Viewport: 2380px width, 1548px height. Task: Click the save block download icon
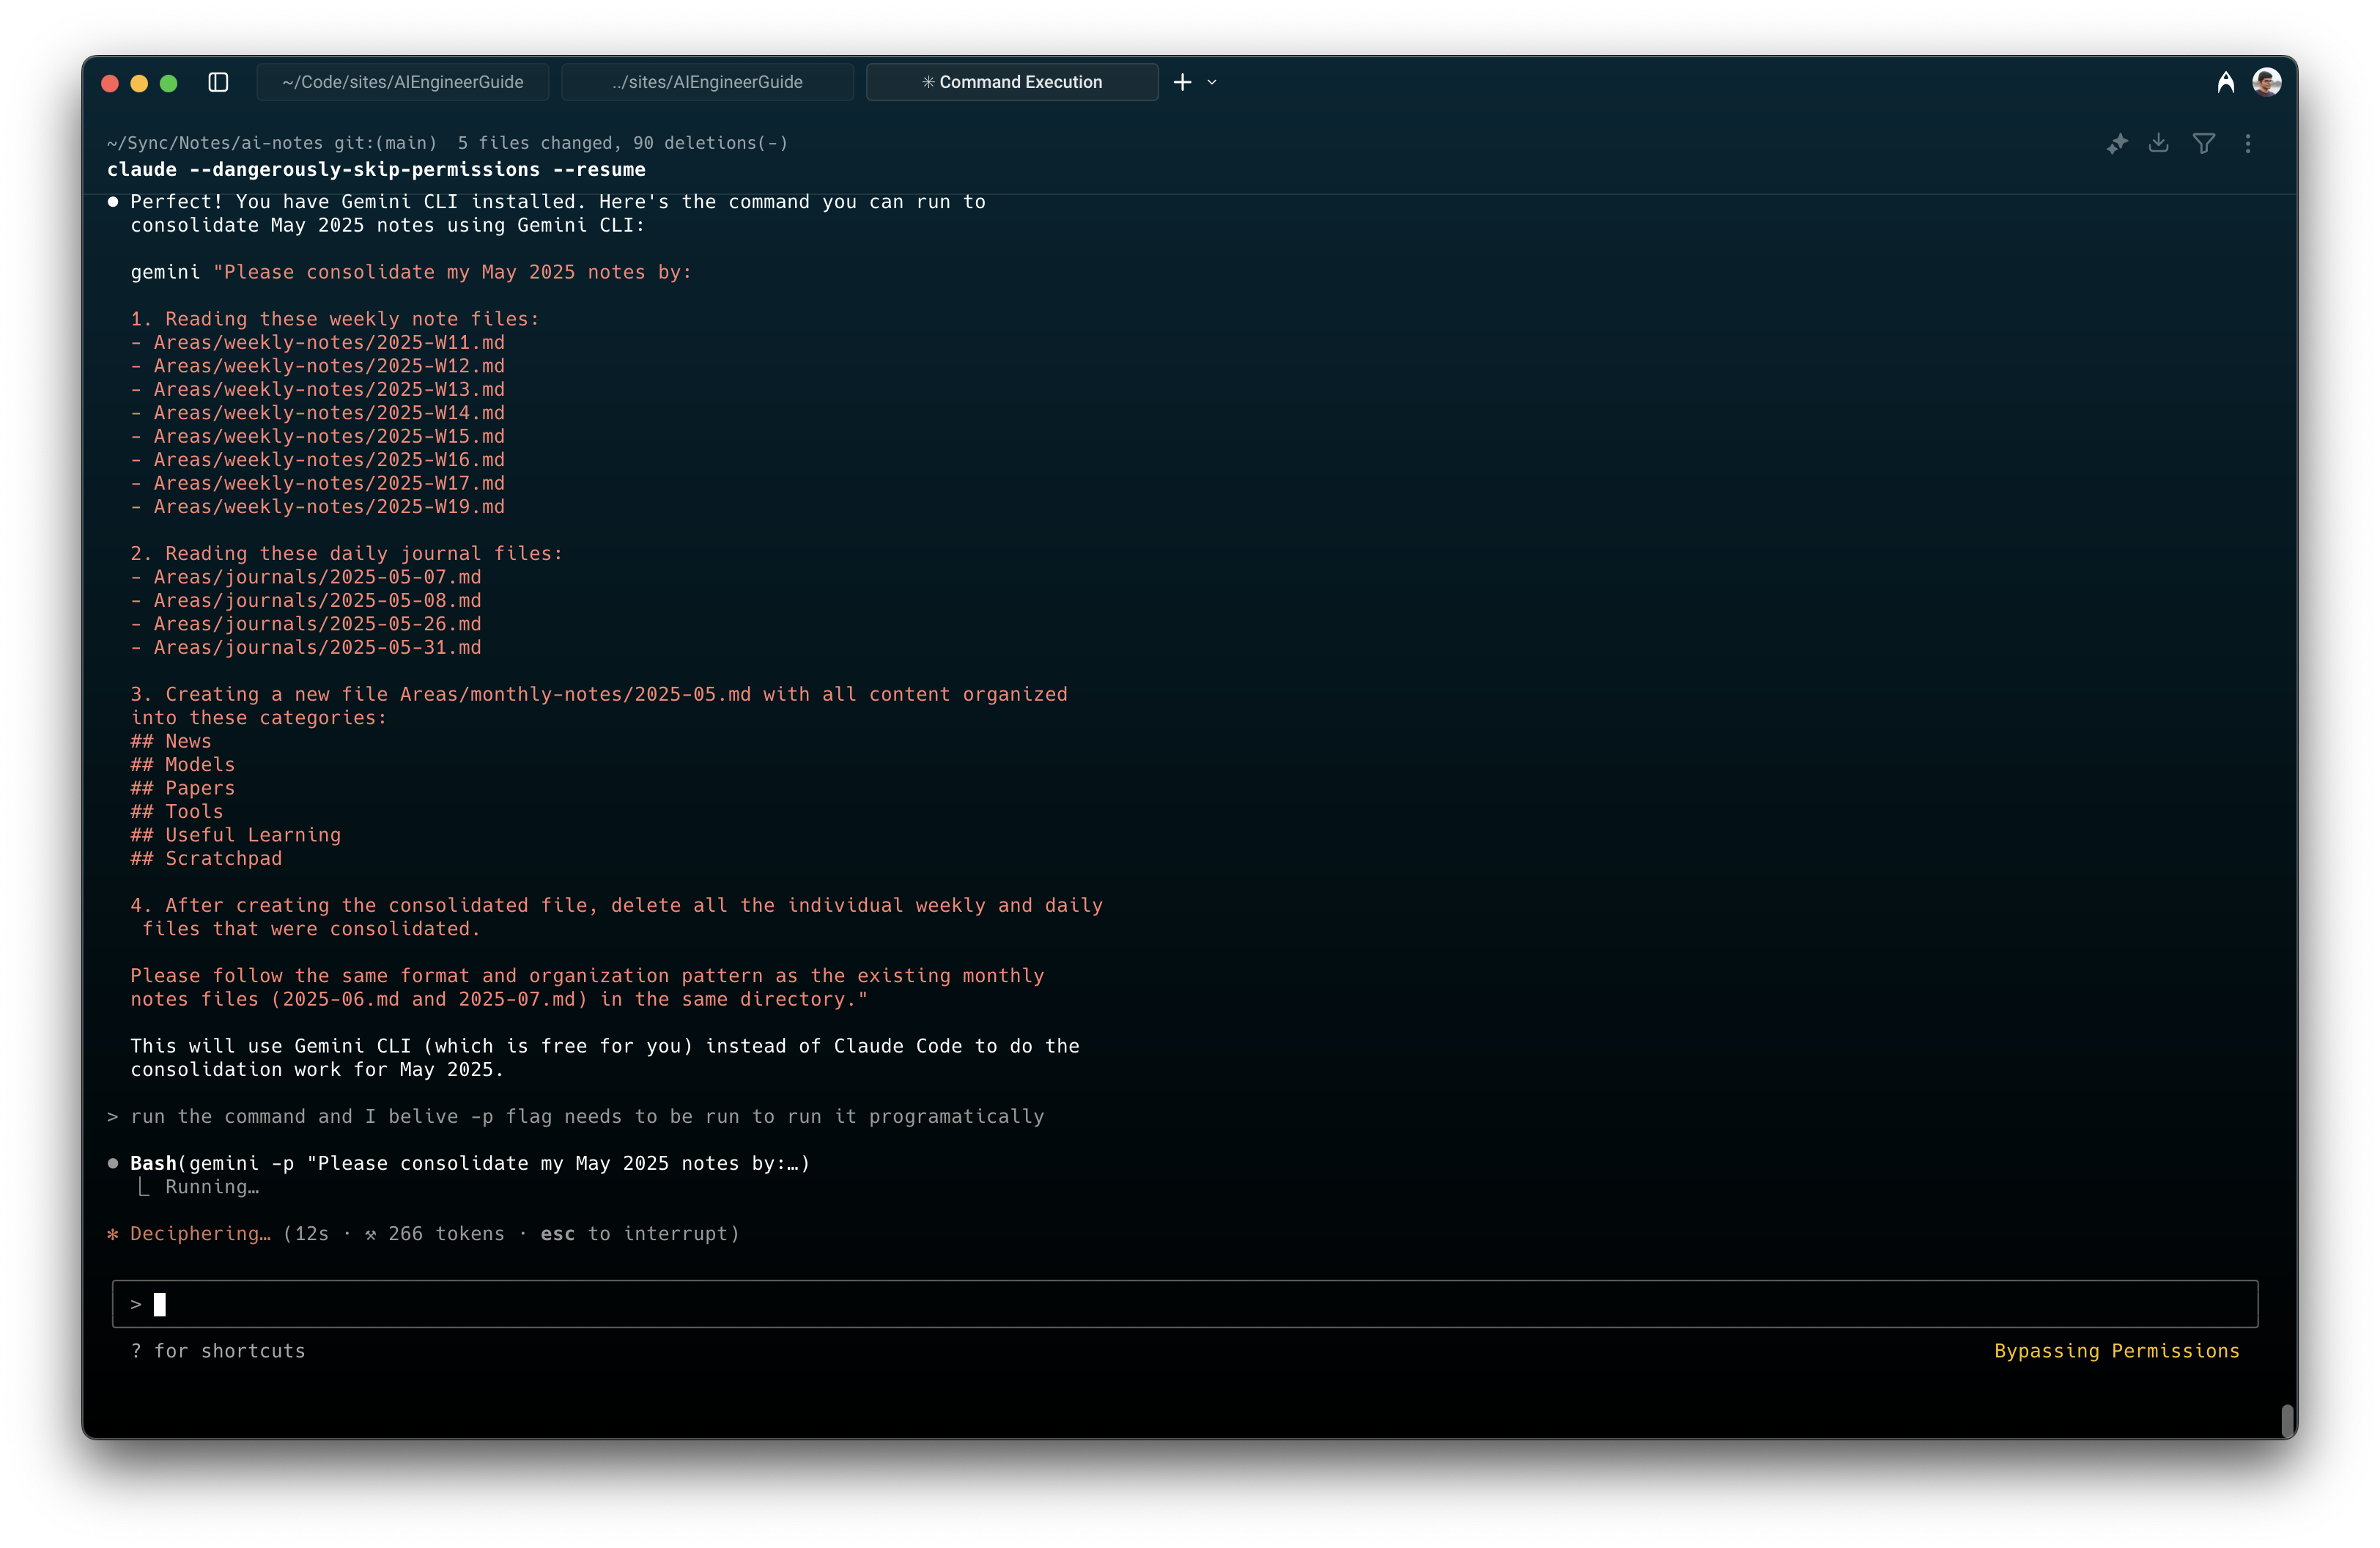2159,144
